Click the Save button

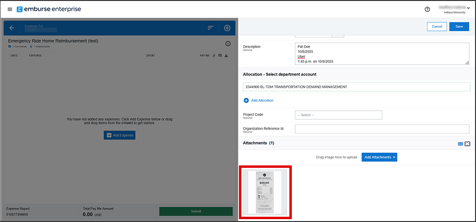coord(459,27)
